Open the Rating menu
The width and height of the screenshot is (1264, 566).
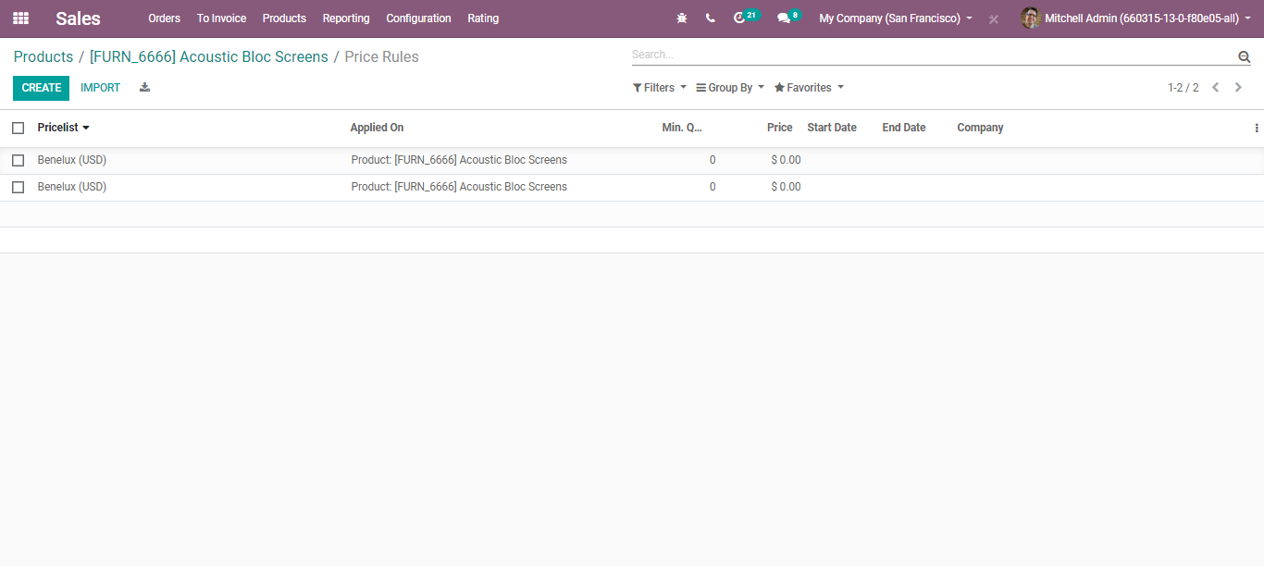(x=483, y=18)
